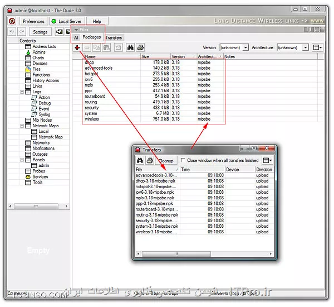
Task: Click Contents pane horizontal scrollbar thumb
Action: coord(36,206)
